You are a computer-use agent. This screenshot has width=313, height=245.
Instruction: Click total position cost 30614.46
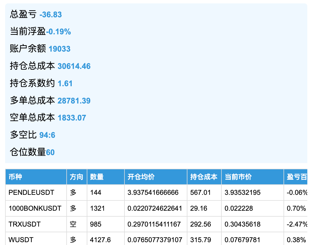[74, 66]
